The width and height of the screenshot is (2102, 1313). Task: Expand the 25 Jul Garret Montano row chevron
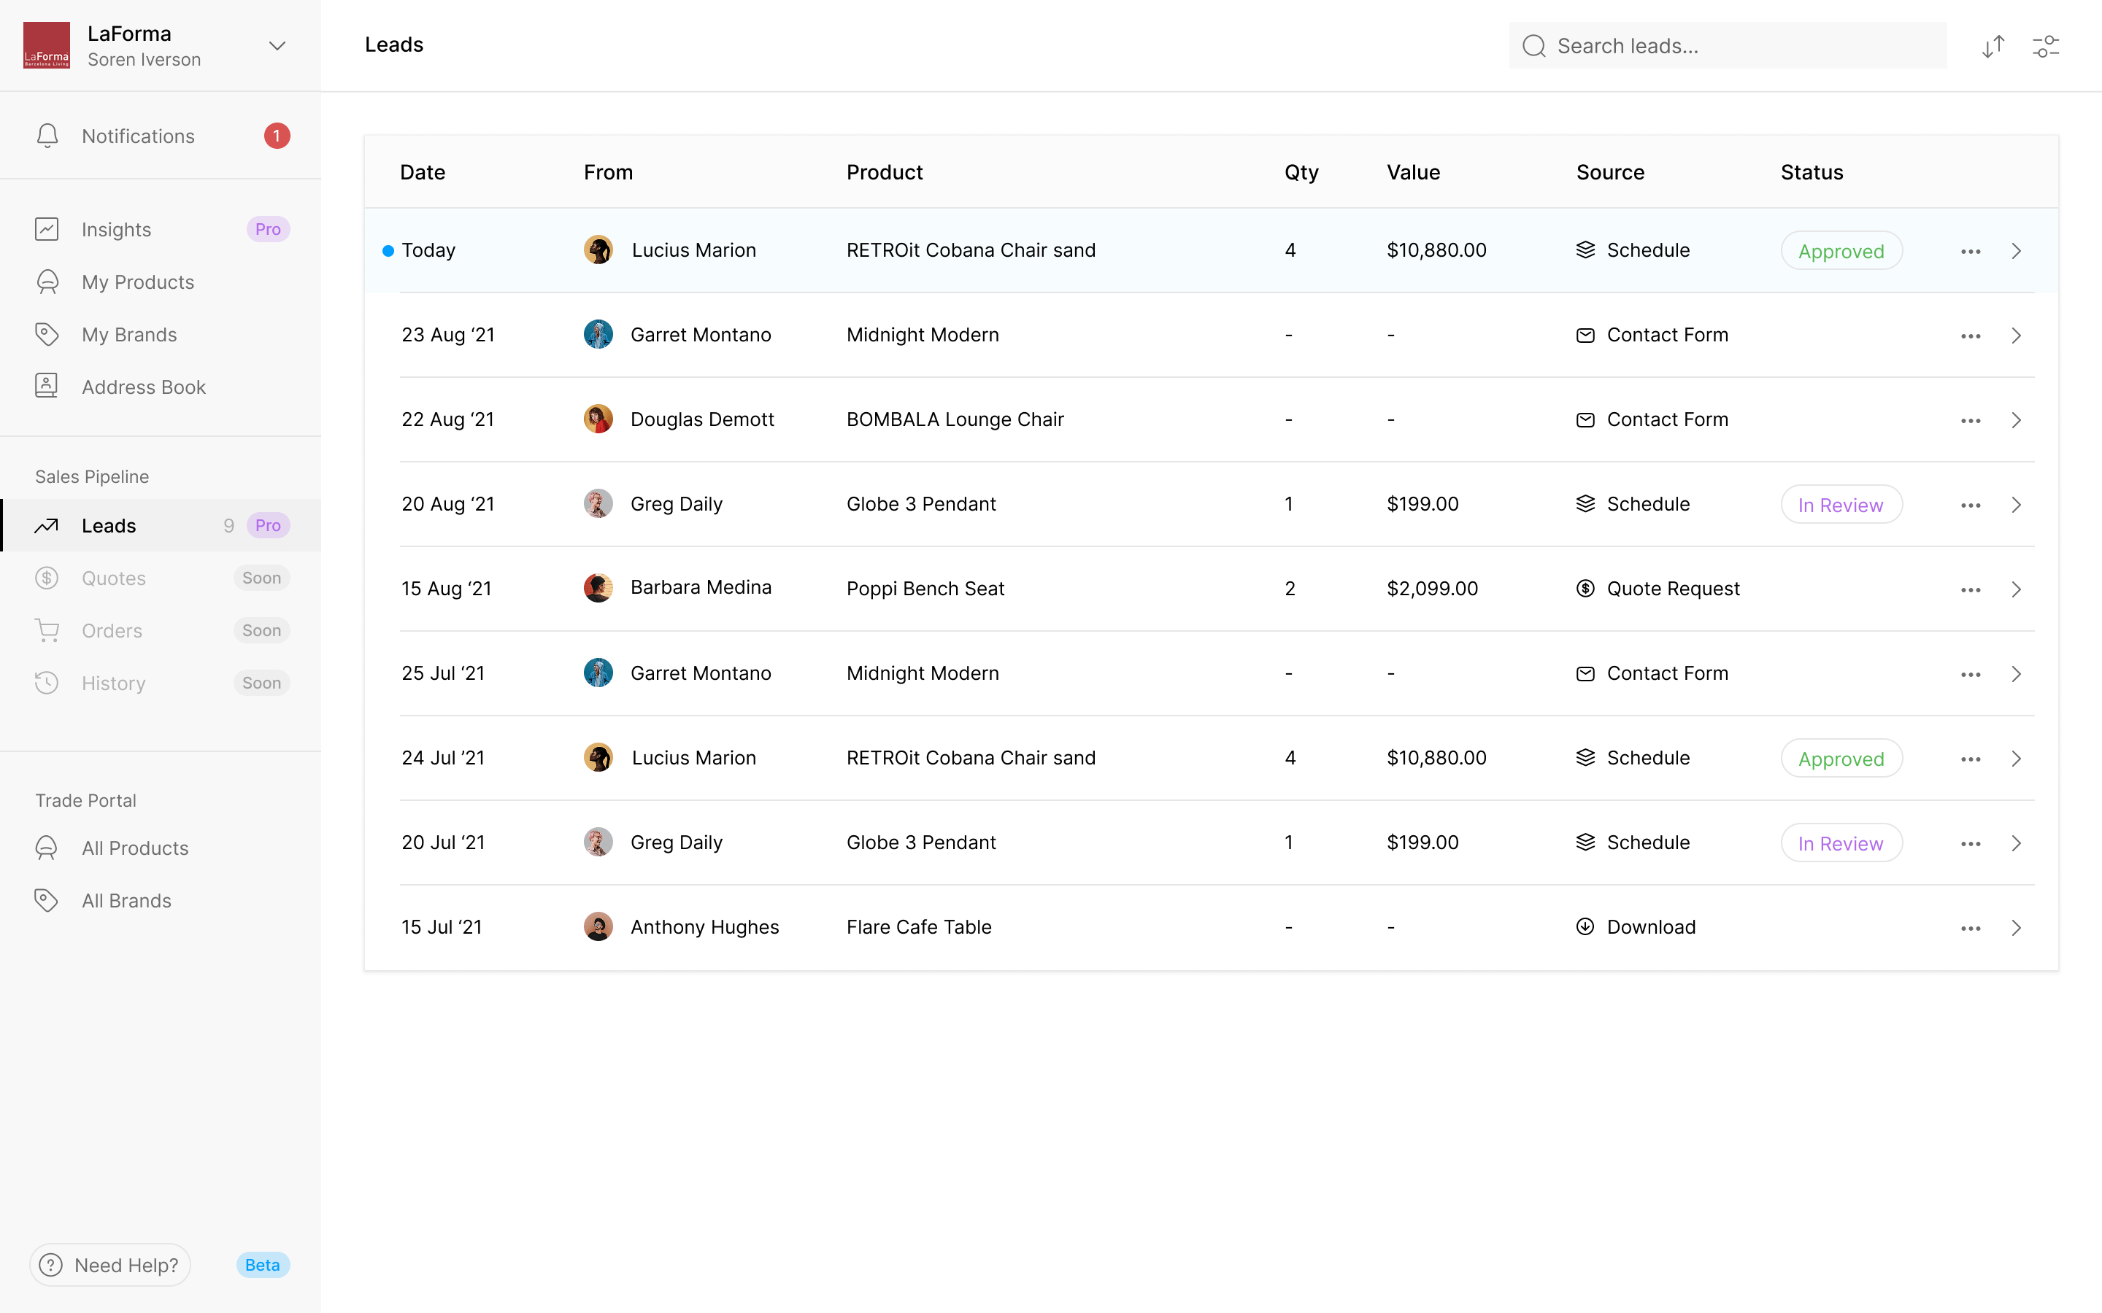coord(2016,674)
